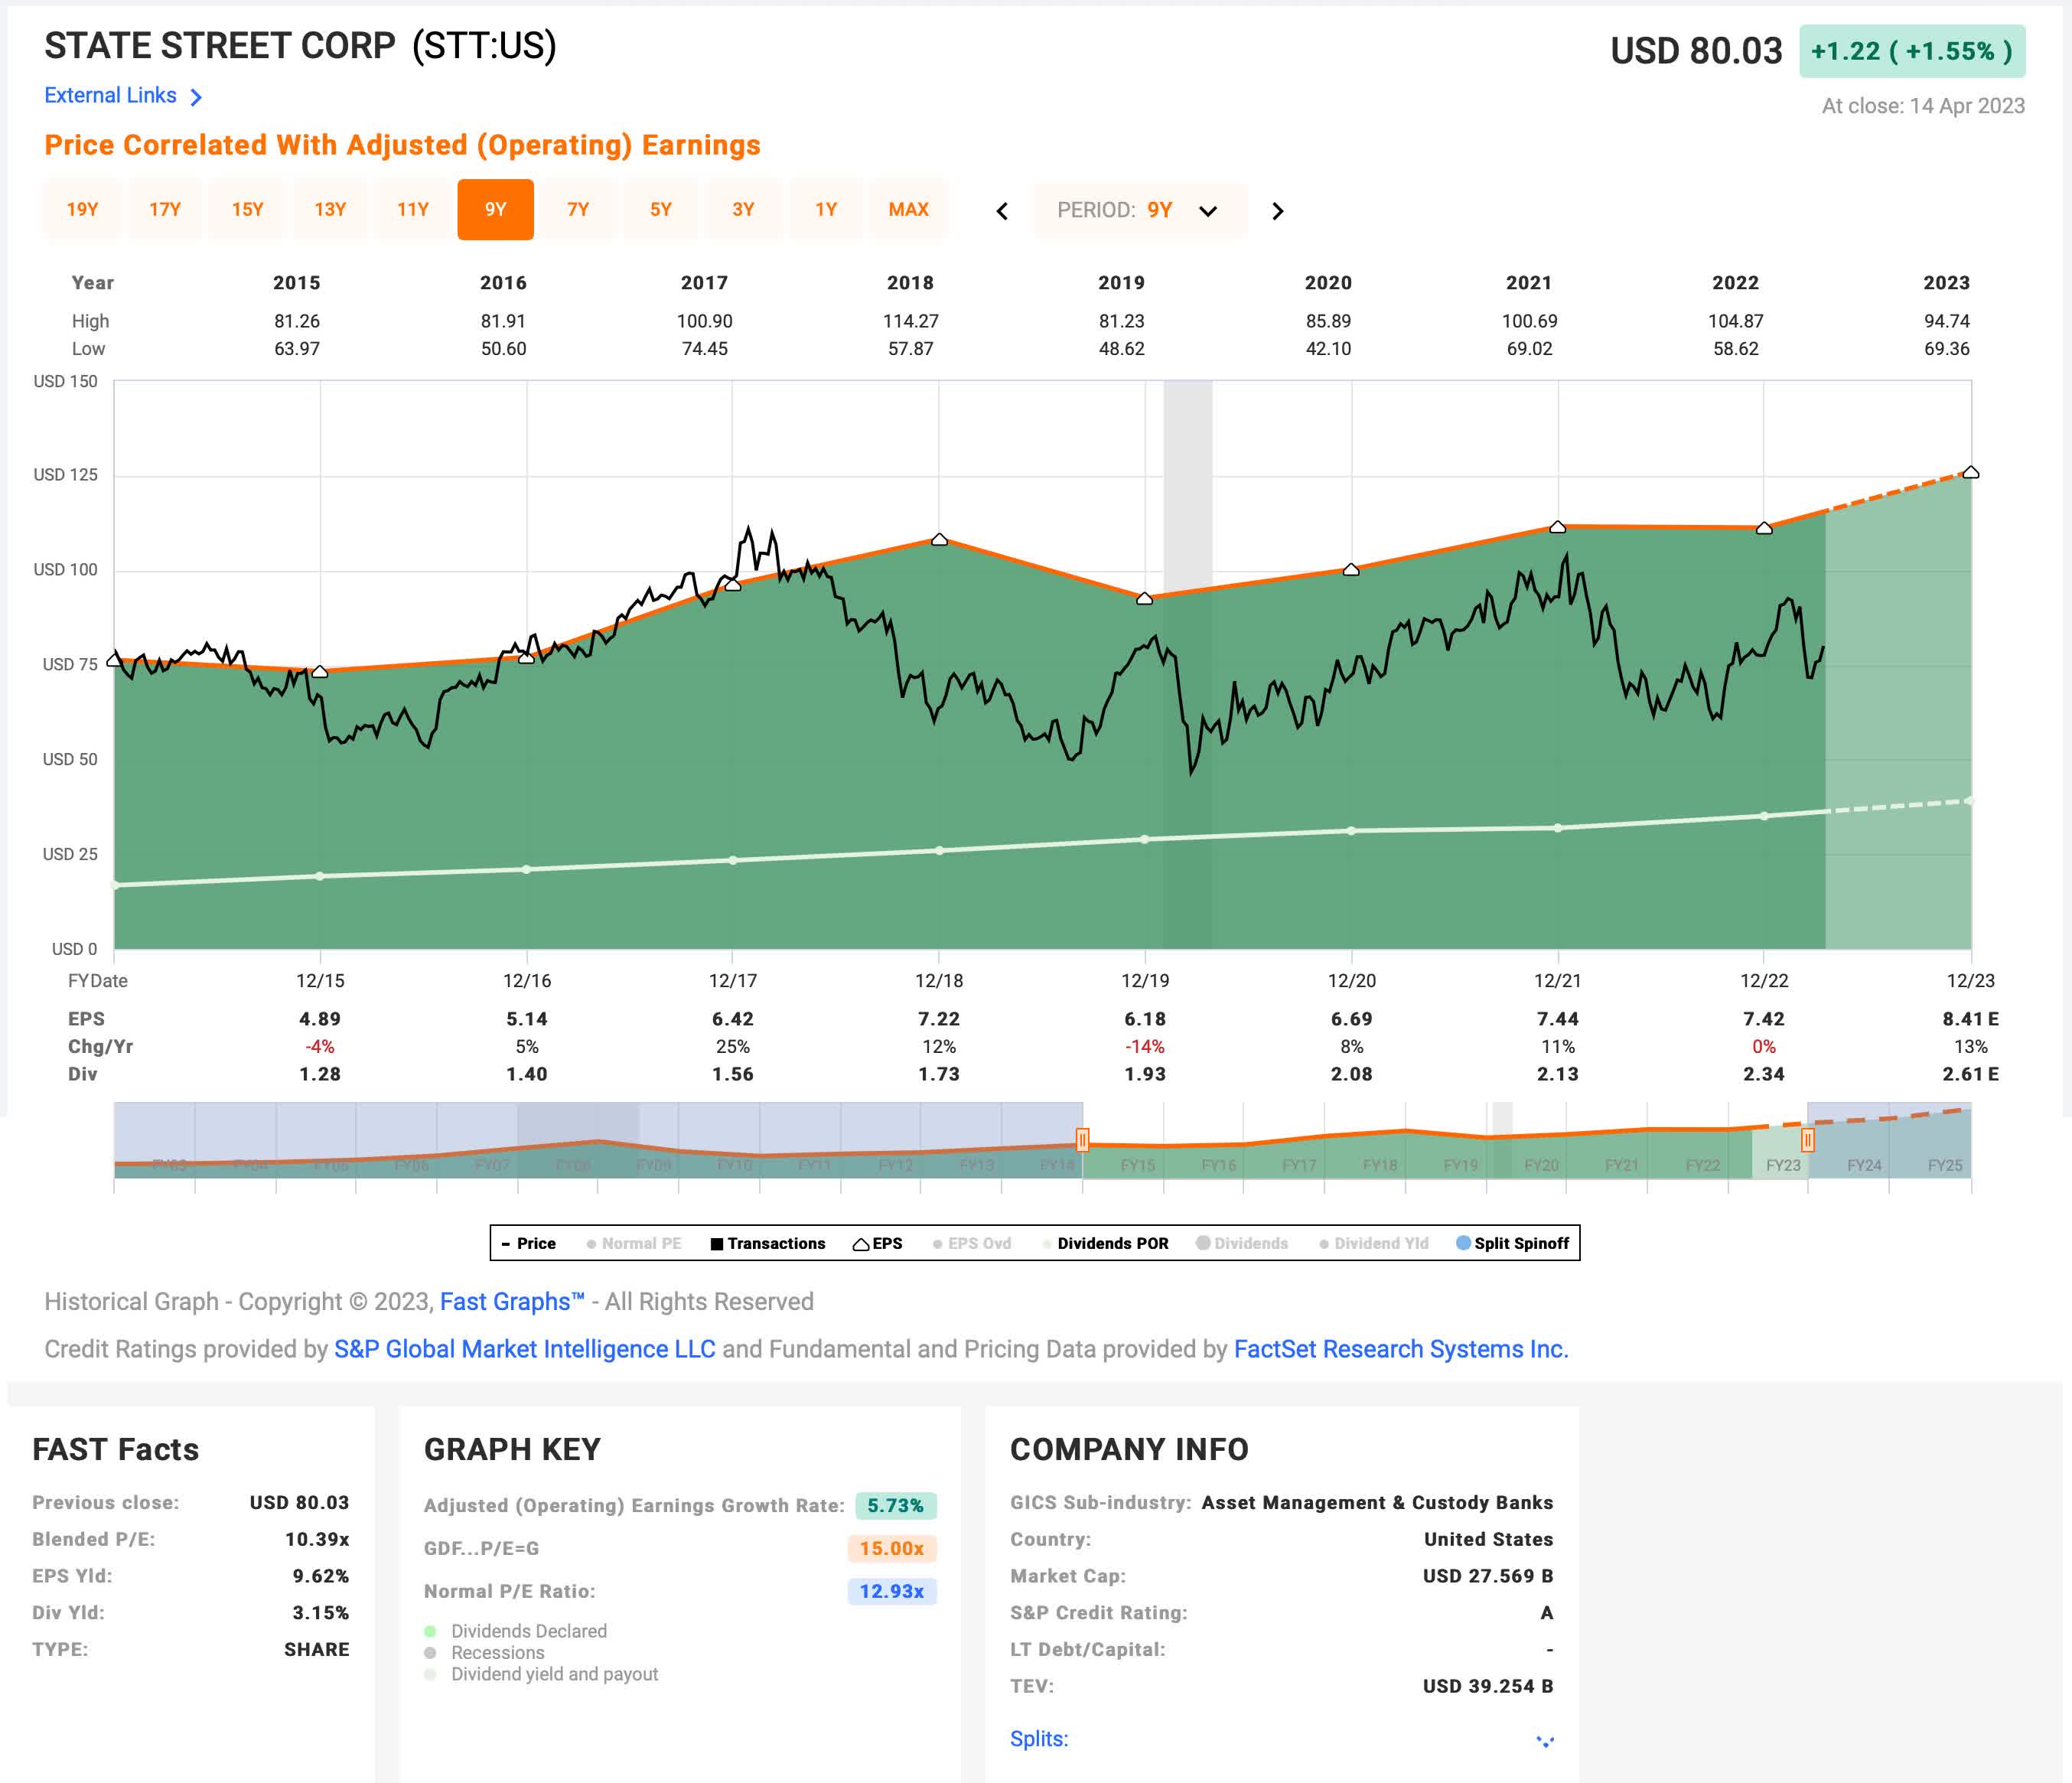Click the Dividends Declared green dot in Graph Key
This screenshot has width=2072, height=1783.
coord(431,1632)
